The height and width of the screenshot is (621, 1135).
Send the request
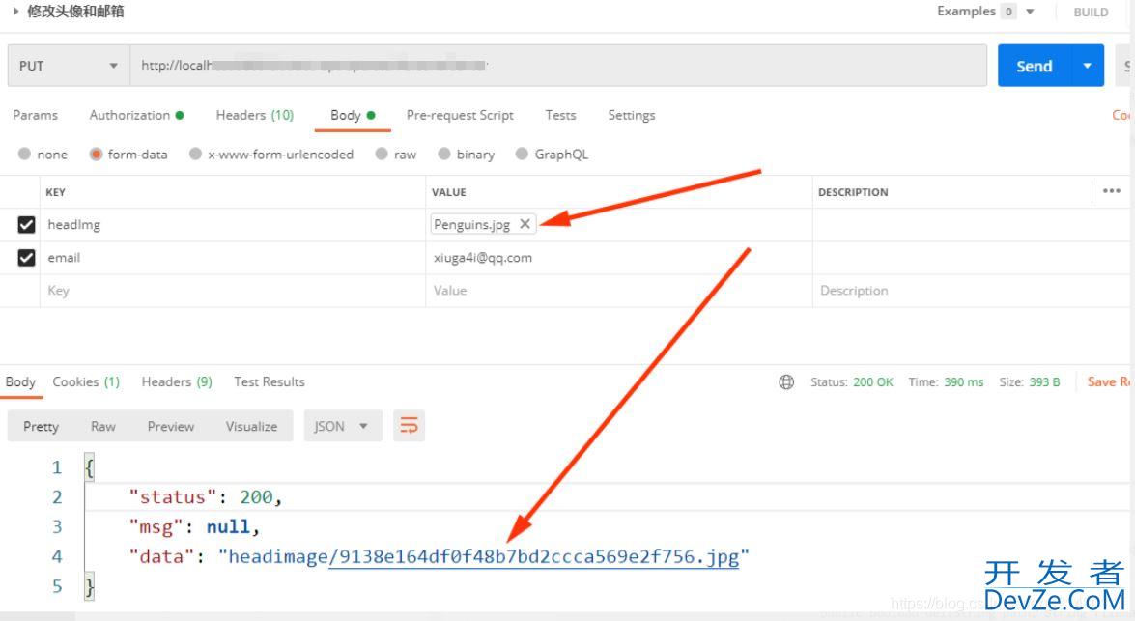pos(1034,66)
